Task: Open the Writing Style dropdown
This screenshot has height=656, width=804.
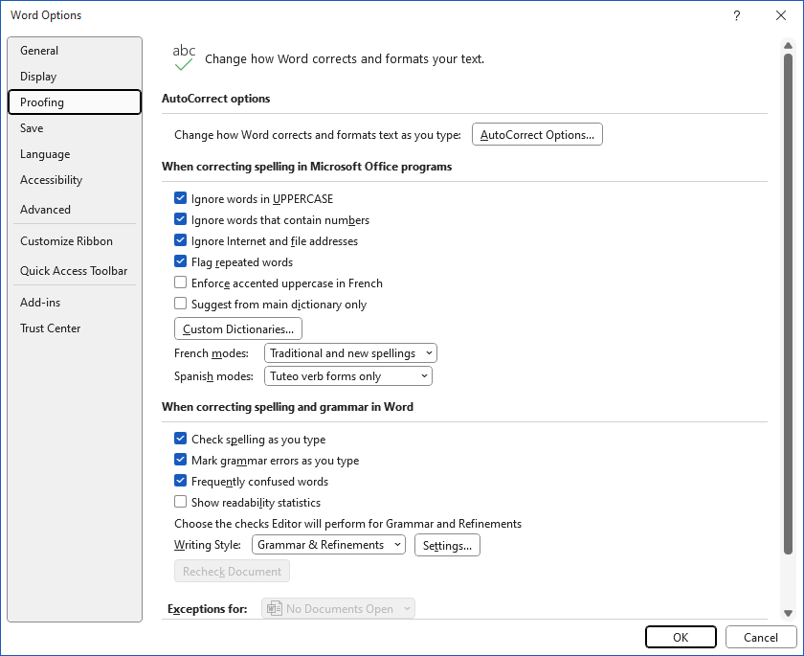Action: [x=328, y=545]
